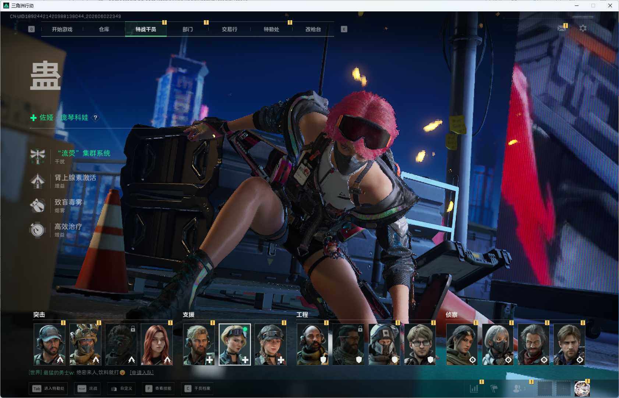Select the first 突击 operator with cap

pyautogui.click(x=50, y=344)
